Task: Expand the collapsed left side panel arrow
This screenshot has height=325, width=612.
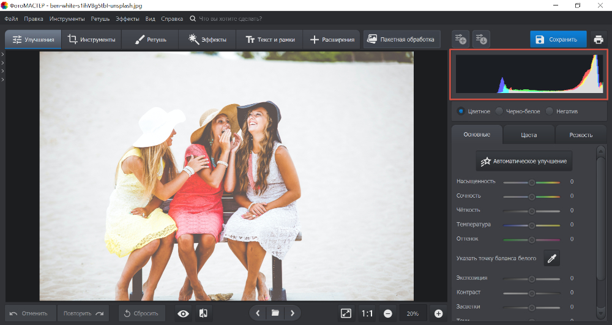Action: [x=2, y=55]
